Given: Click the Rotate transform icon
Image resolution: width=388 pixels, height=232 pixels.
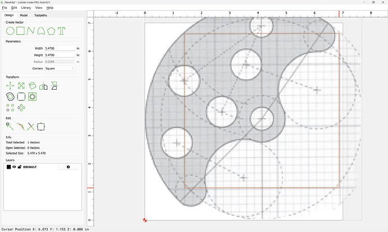Looking at the screenshot, I should pyautogui.click(x=32, y=86).
